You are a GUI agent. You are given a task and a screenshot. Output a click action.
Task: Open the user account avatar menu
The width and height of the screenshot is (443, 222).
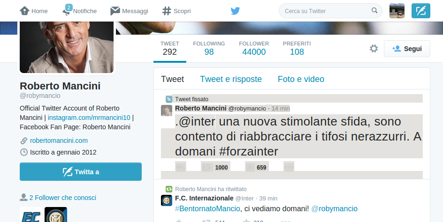397,11
